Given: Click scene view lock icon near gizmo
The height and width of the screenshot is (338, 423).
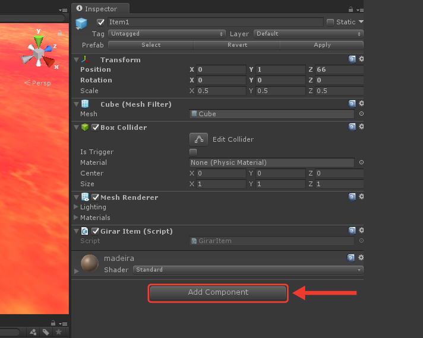Looking at the screenshot, I should coord(59,33).
